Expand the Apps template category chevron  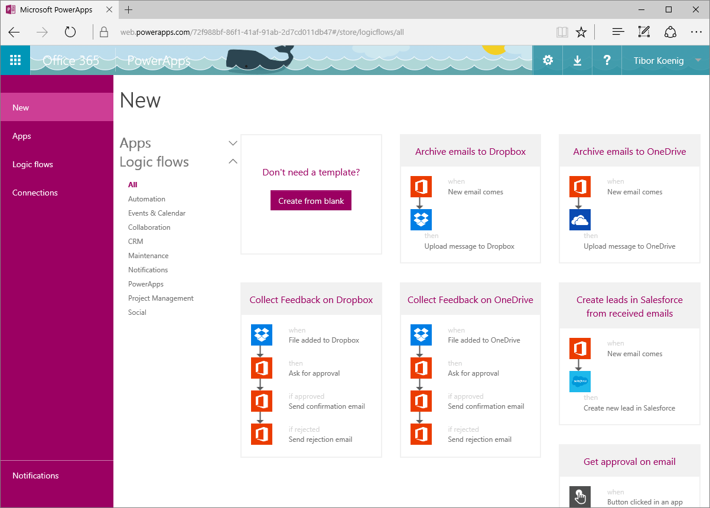coord(233,143)
